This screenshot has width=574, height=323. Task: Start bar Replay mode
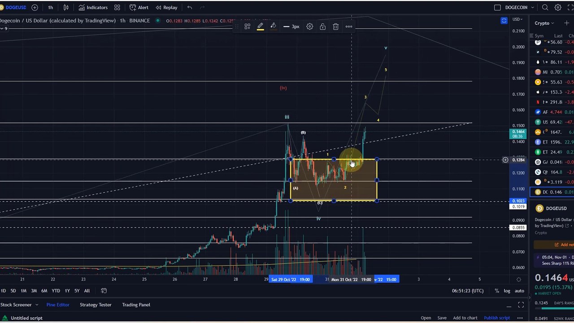(166, 7)
